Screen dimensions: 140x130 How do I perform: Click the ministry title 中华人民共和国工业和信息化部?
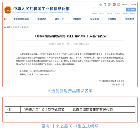point(42,9)
